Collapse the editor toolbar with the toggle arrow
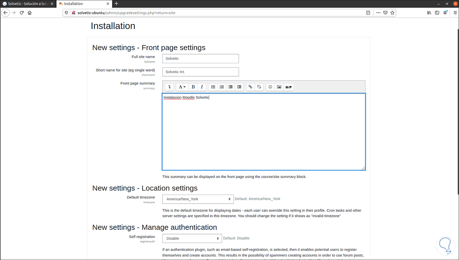Viewport: 459px width, 260px height. tap(169, 87)
